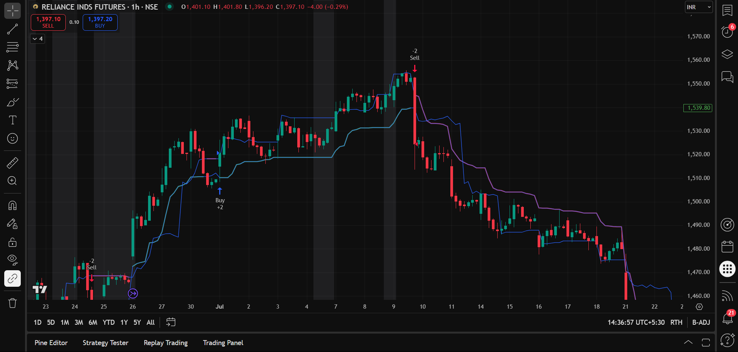This screenshot has height=352, width=738.
Task: Open the INR currency dropdown
Action: coord(698,7)
